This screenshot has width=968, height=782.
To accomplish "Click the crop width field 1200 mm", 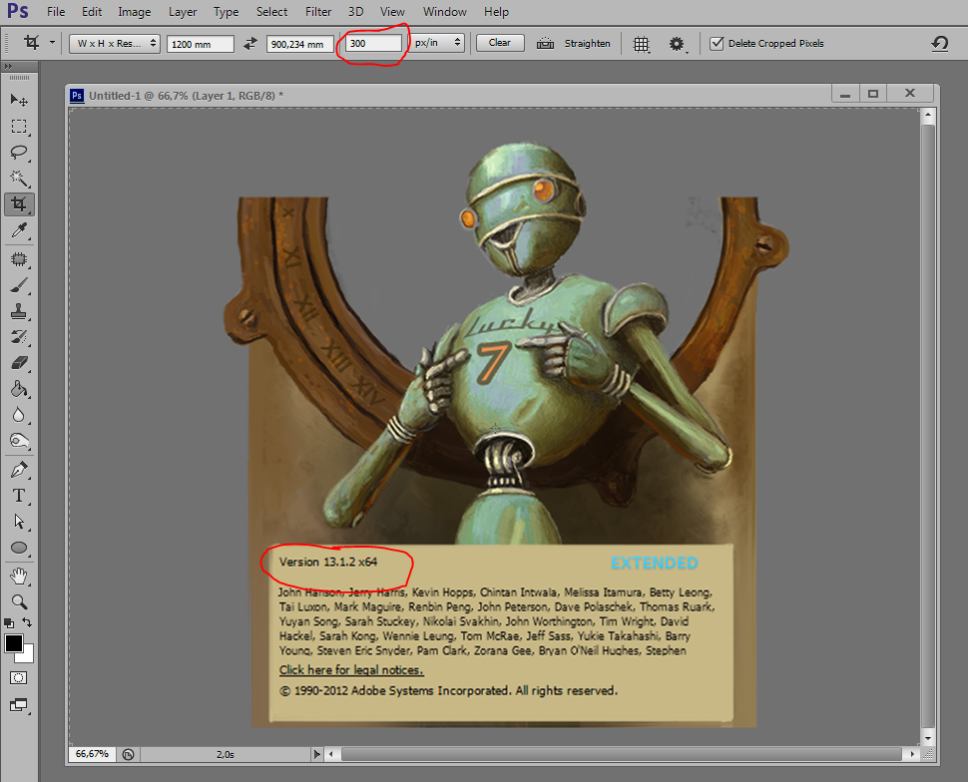I will (201, 44).
